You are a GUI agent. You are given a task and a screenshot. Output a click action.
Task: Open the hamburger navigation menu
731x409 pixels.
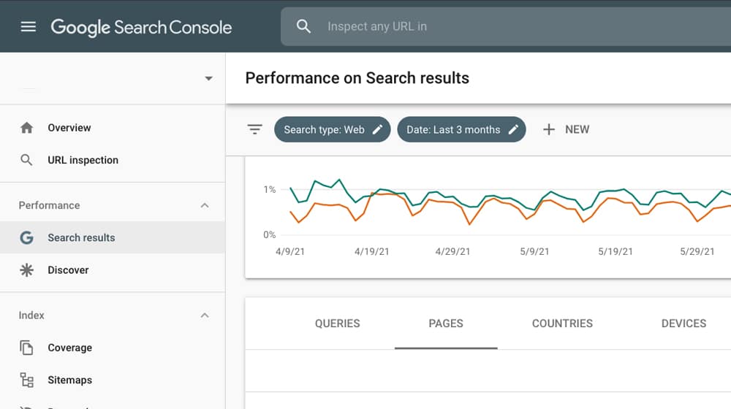[x=29, y=26]
